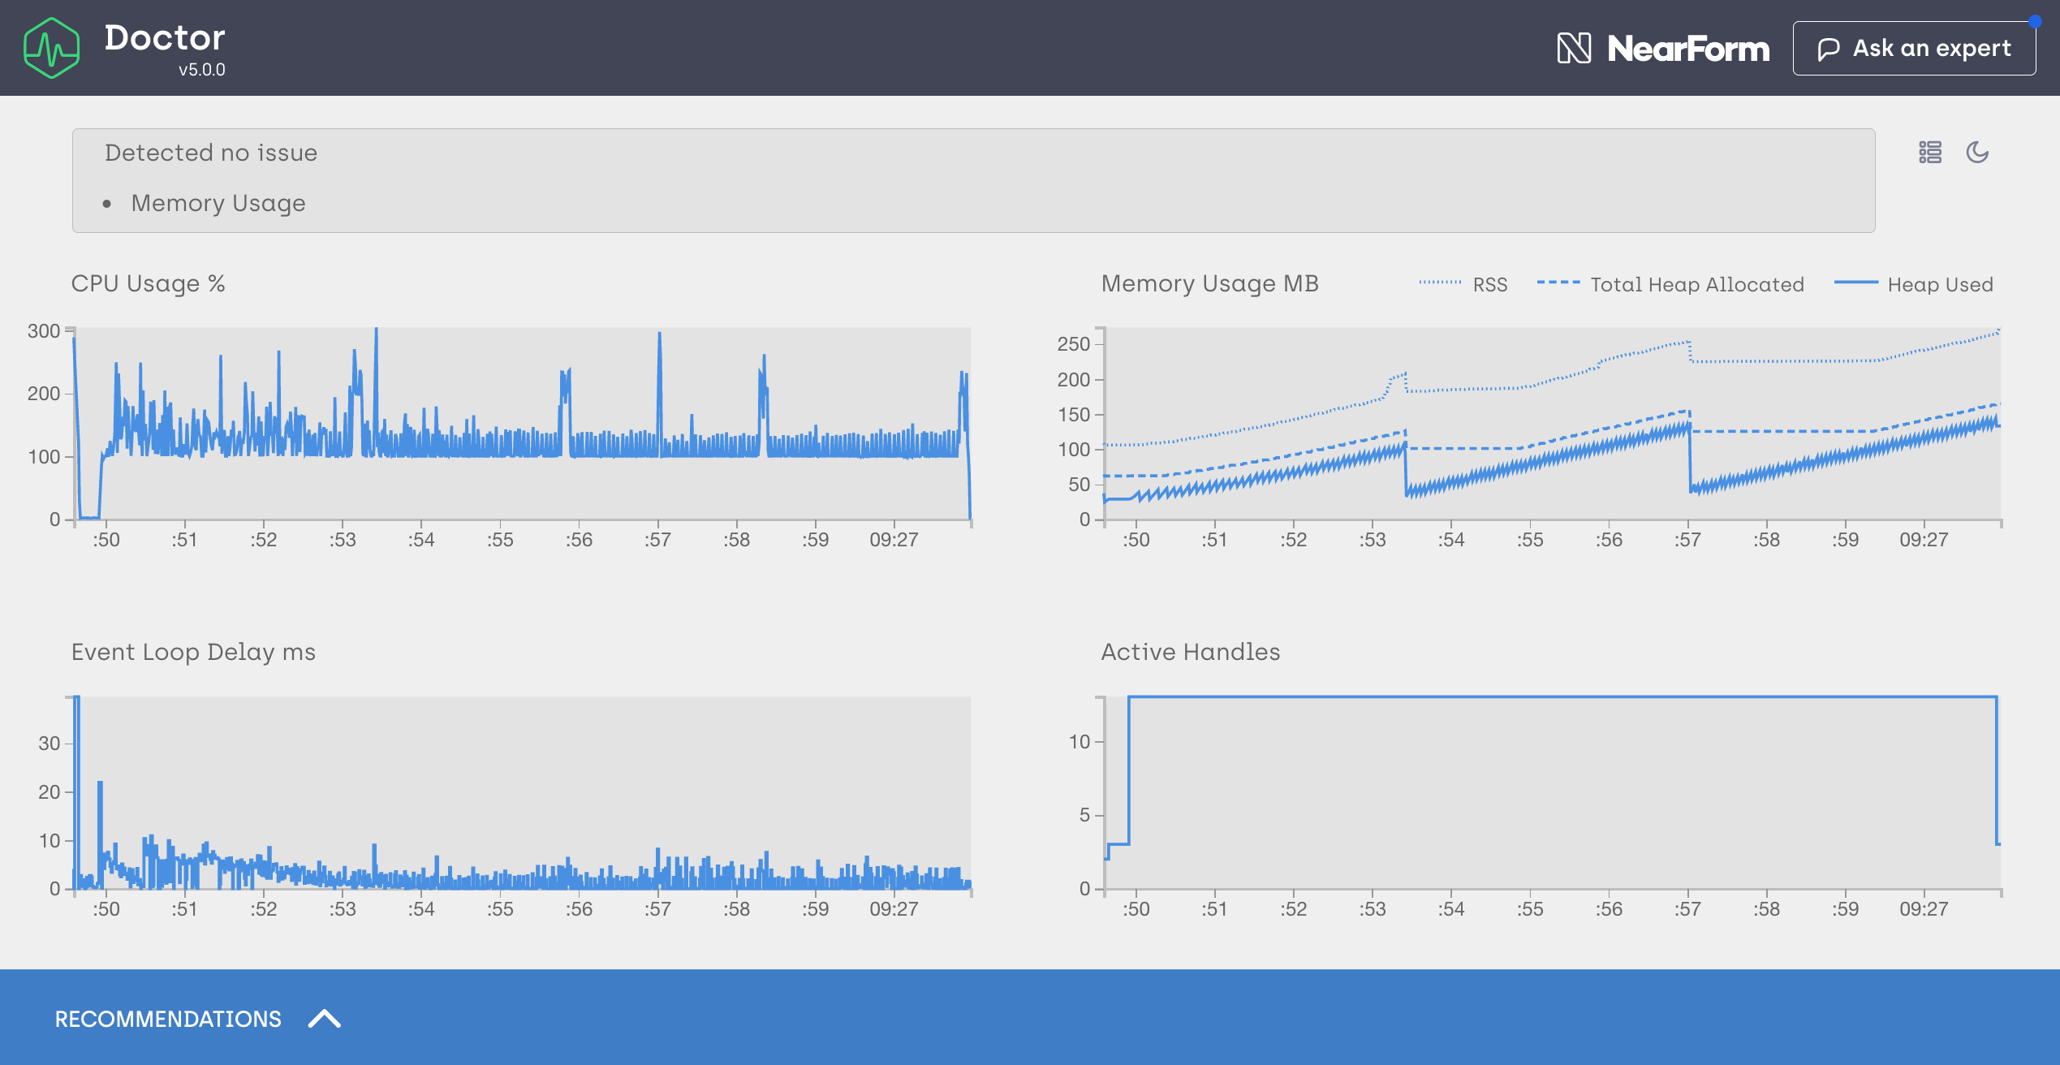The image size is (2060, 1065).
Task: Switch to dark mode with moon icon
Action: coord(1976,152)
